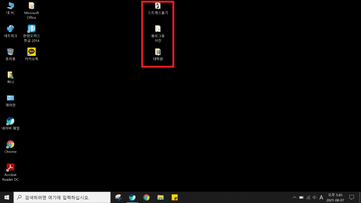Open the Windows Start menu
The image size is (361, 203).
click(x=7, y=198)
